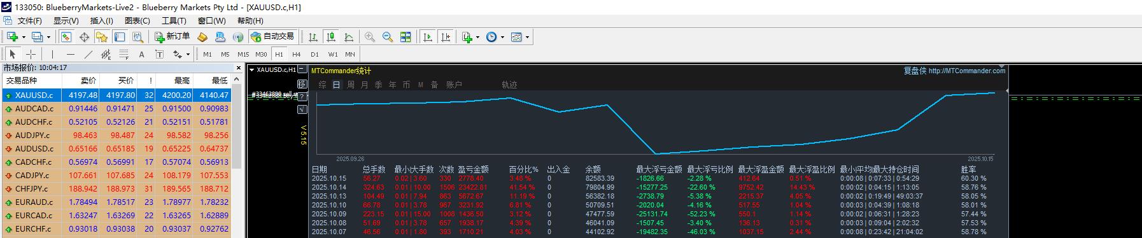Open the 图表(C) Charts menu
1142x238 pixels.
[x=137, y=21]
